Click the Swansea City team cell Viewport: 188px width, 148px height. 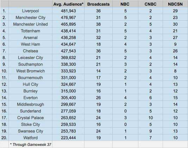tap(31, 131)
